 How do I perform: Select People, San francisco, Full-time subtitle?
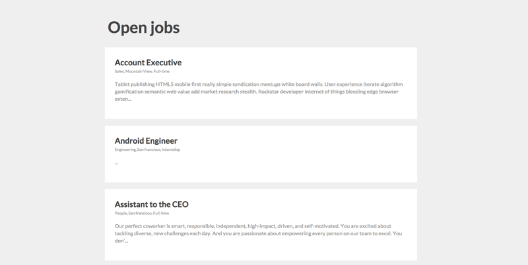(x=142, y=213)
